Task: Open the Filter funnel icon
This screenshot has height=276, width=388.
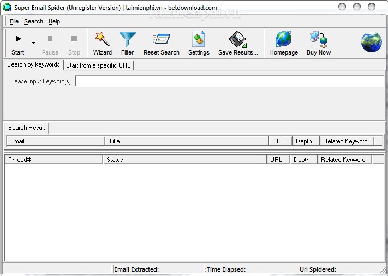Action: point(127,39)
